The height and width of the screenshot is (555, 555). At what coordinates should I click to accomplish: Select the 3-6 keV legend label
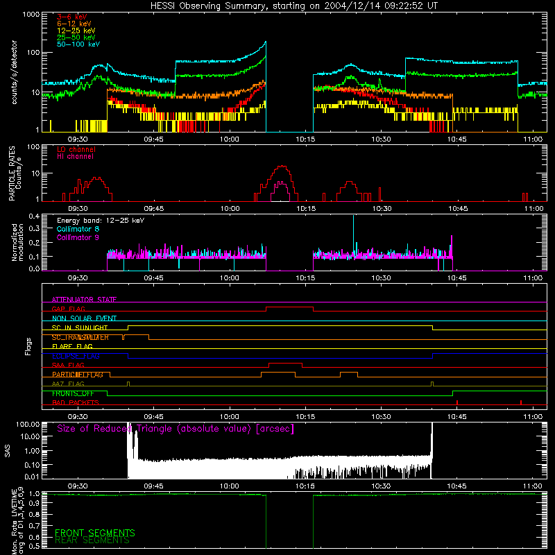coord(72,17)
